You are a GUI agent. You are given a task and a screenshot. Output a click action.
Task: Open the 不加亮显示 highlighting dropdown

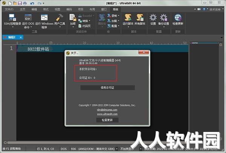coord(140,149)
